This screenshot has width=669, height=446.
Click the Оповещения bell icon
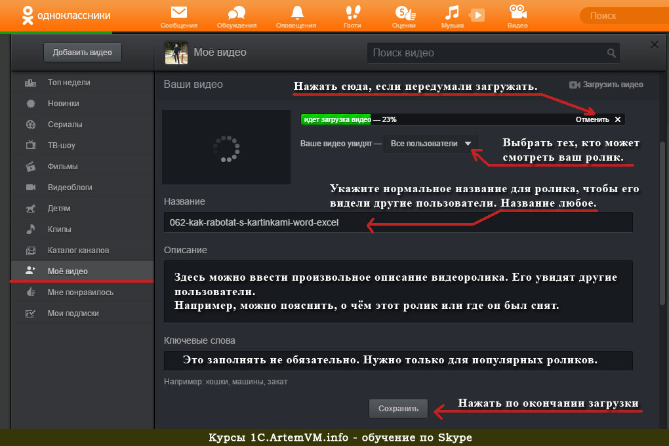(297, 13)
